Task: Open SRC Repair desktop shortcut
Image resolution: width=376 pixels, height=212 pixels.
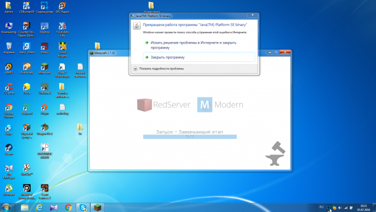Action: tap(62, 8)
